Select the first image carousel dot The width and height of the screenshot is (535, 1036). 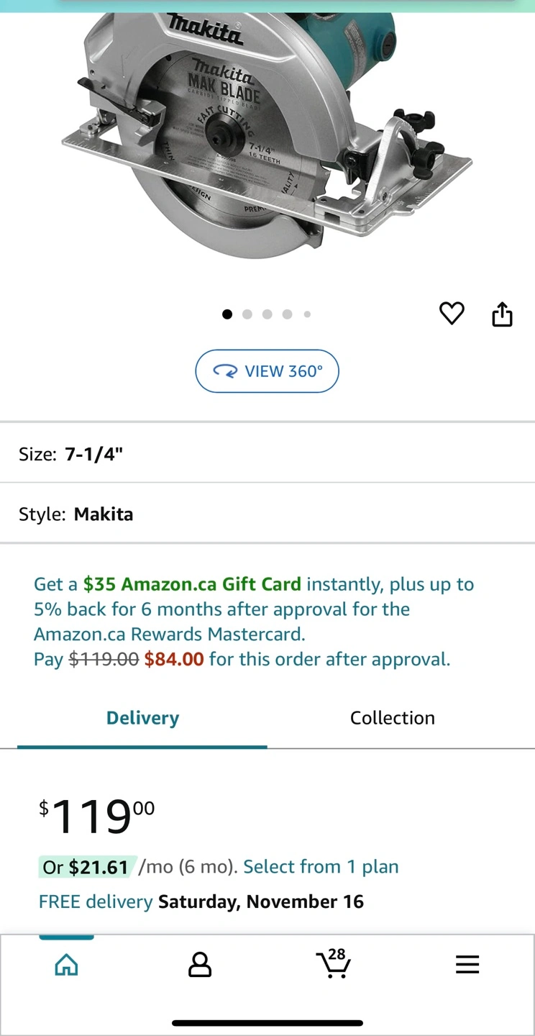(227, 314)
